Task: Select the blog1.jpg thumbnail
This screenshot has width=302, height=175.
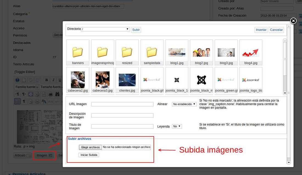Action: (x=177, y=52)
